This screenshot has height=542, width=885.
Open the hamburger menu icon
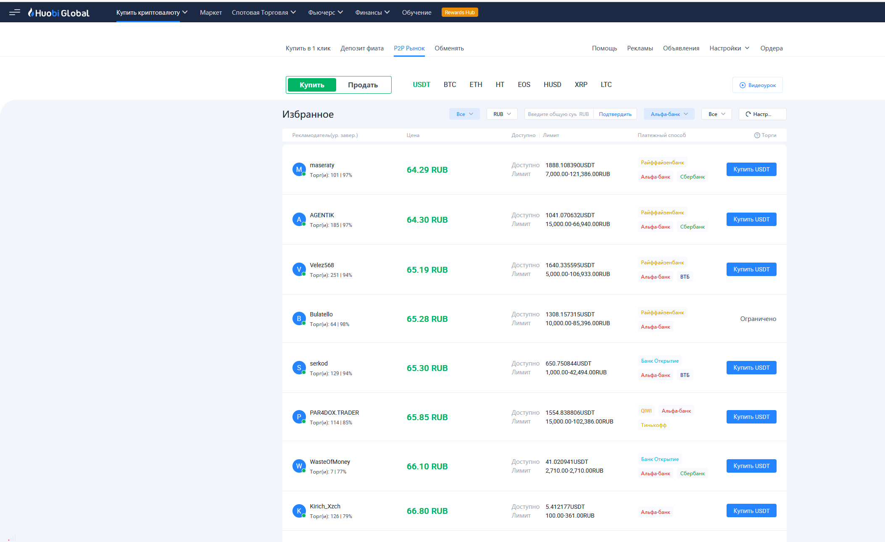[x=15, y=12]
